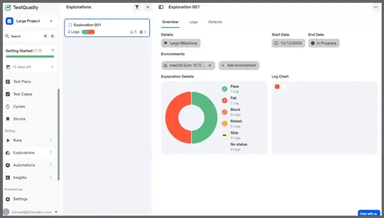Click the defects bug icon on card

tap(141, 32)
